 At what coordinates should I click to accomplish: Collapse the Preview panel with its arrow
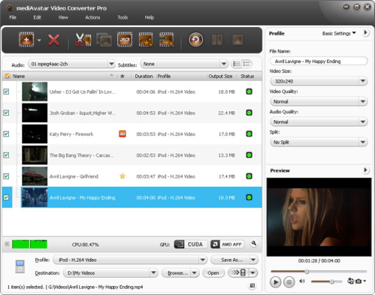(x=365, y=170)
